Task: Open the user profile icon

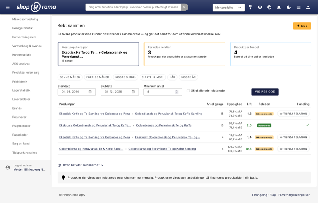Action: point(308,7)
